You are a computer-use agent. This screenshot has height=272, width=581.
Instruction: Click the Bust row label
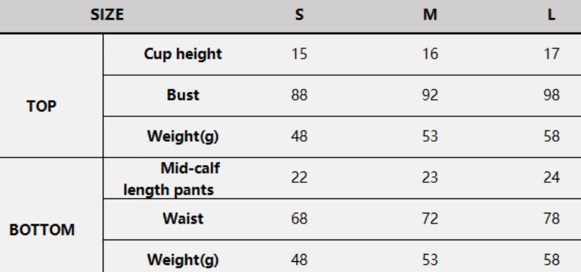(x=183, y=95)
